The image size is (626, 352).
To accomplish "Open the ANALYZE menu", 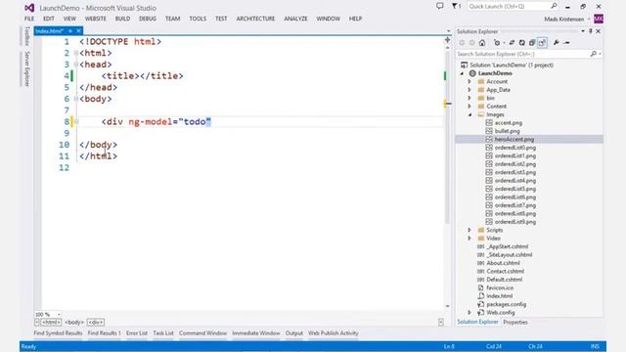I will tap(295, 19).
